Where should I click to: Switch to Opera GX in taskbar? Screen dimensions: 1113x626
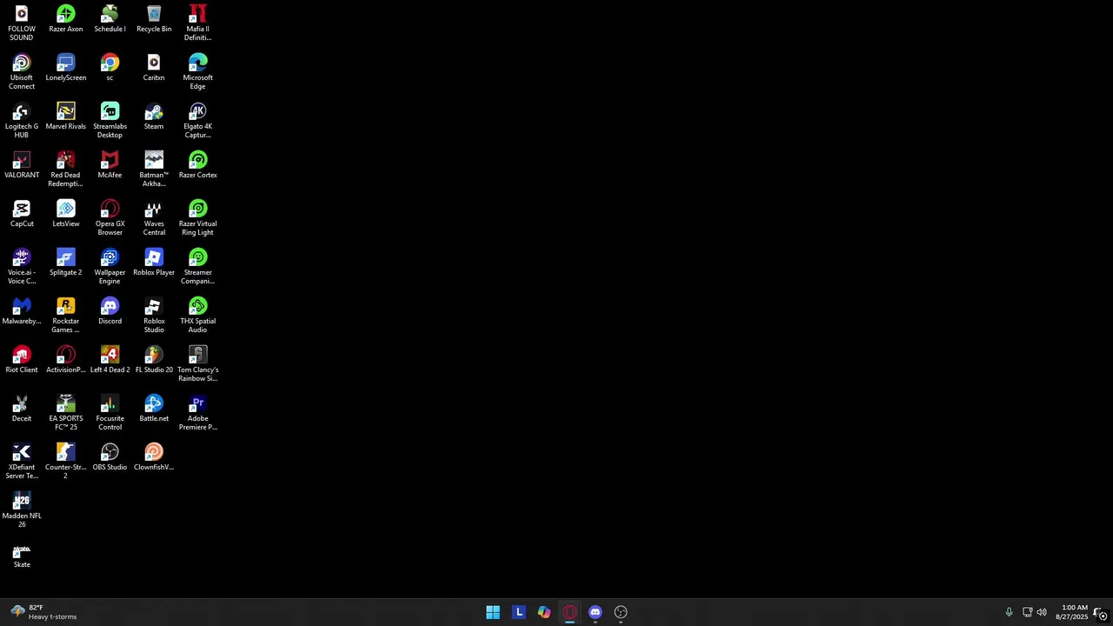click(x=570, y=612)
